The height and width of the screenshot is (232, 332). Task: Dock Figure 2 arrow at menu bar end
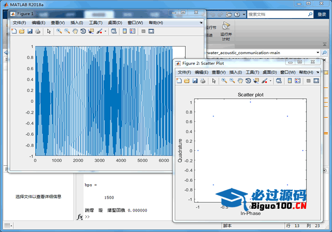(318, 72)
